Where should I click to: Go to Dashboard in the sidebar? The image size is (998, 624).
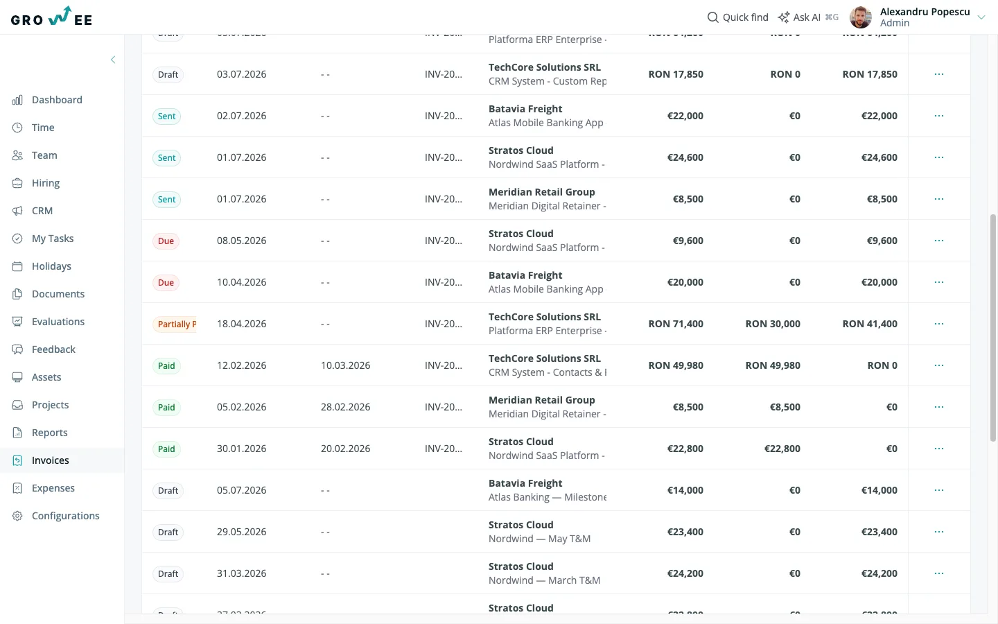pos(62,100)
